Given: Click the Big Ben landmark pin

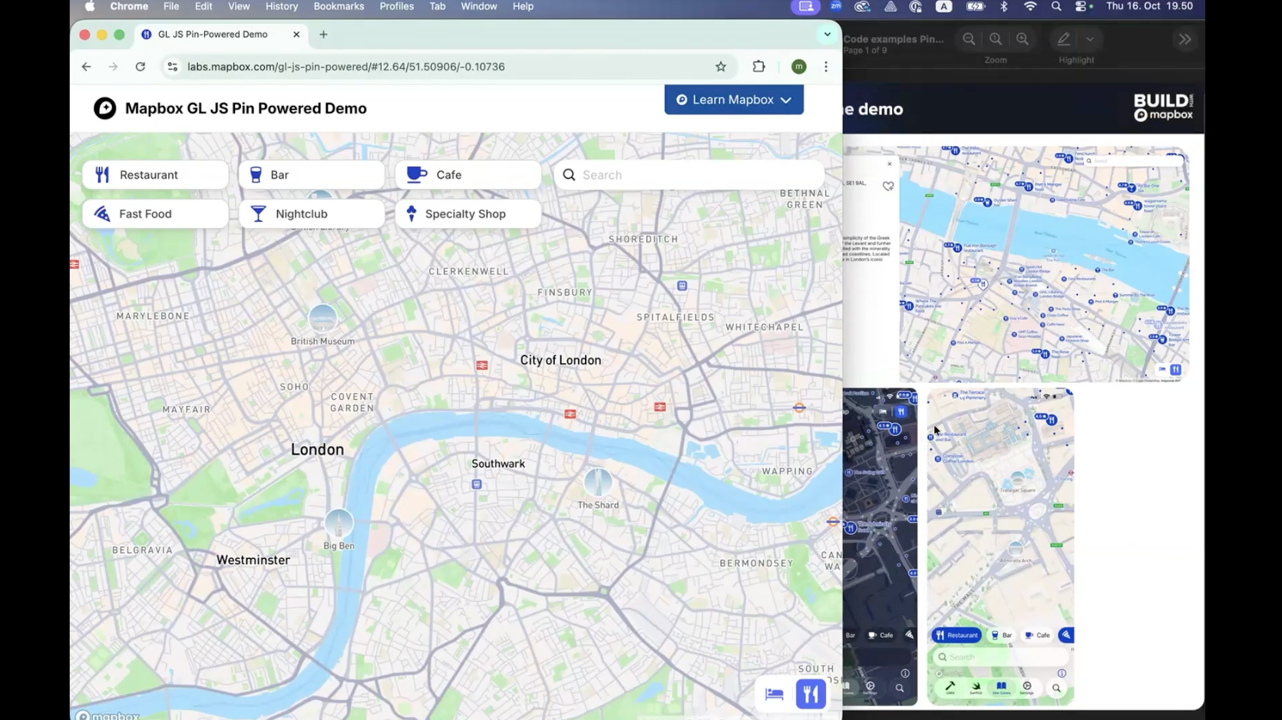Looking at the screenshot, I should [x=339, y=523].
